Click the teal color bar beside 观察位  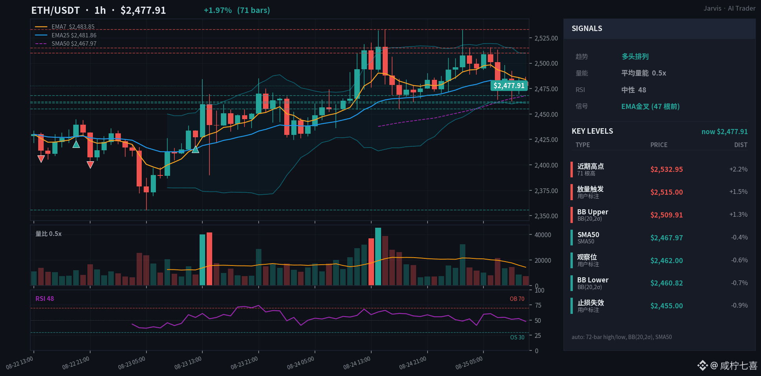pos(572,260)
